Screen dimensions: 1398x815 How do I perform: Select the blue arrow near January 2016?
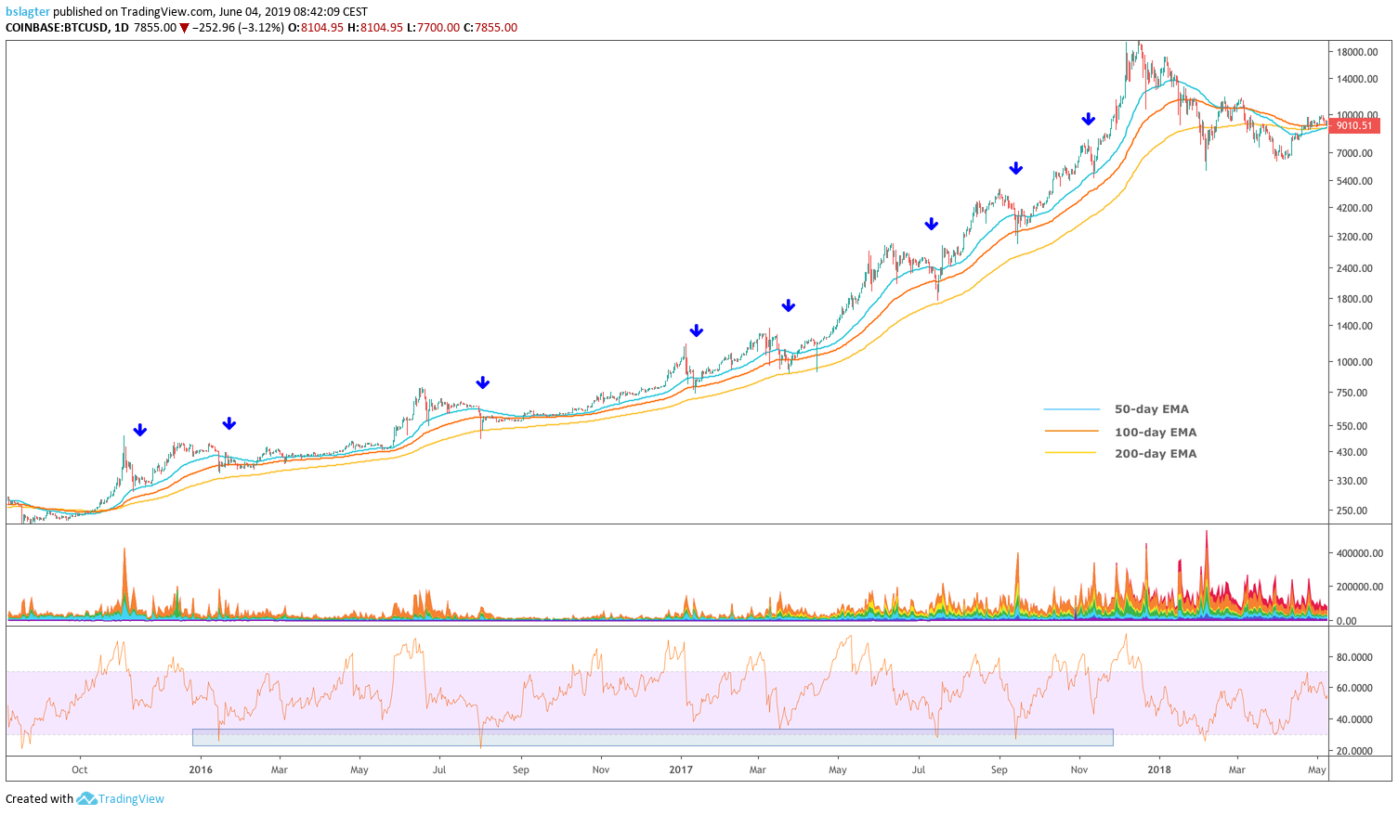[229, 424]
